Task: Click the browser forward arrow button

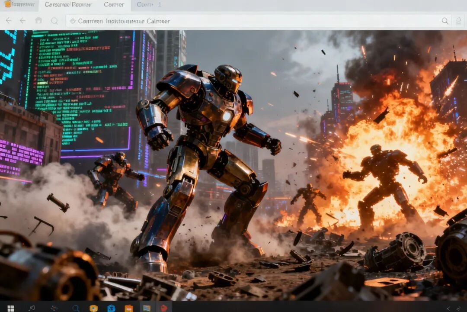Action: click(22, 21)
